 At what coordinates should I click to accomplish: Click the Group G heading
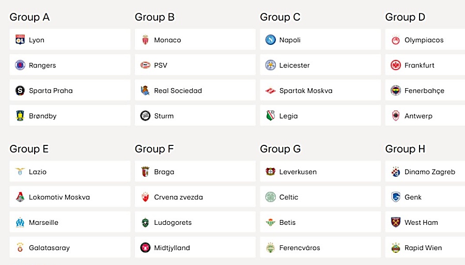pyautogui.click(x=280, y=149)
